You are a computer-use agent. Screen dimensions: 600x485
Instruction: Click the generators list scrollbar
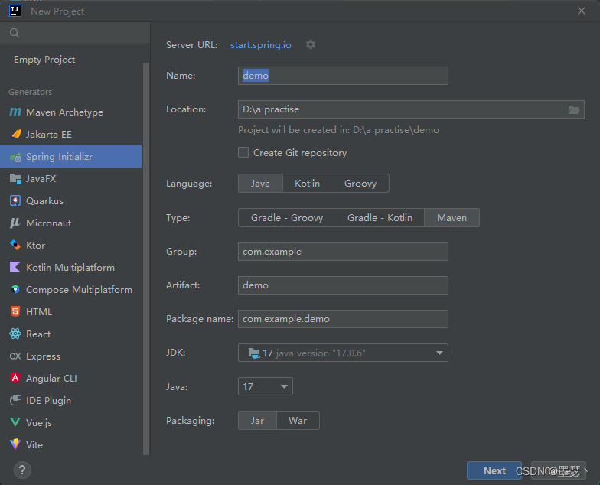coord(146,259)
